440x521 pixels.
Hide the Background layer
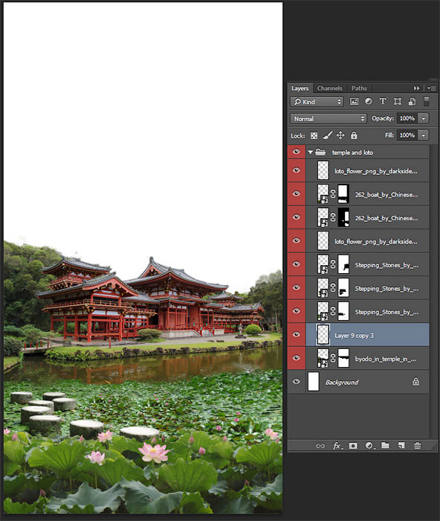pos(297,381)
